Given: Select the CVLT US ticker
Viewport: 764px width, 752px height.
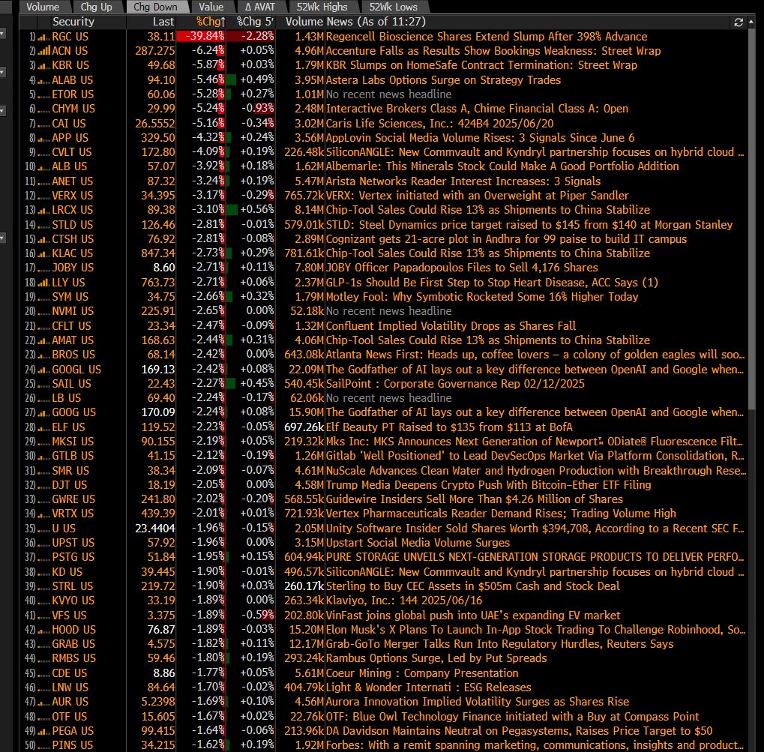Looking at the screenshot, I should (72, 152).
